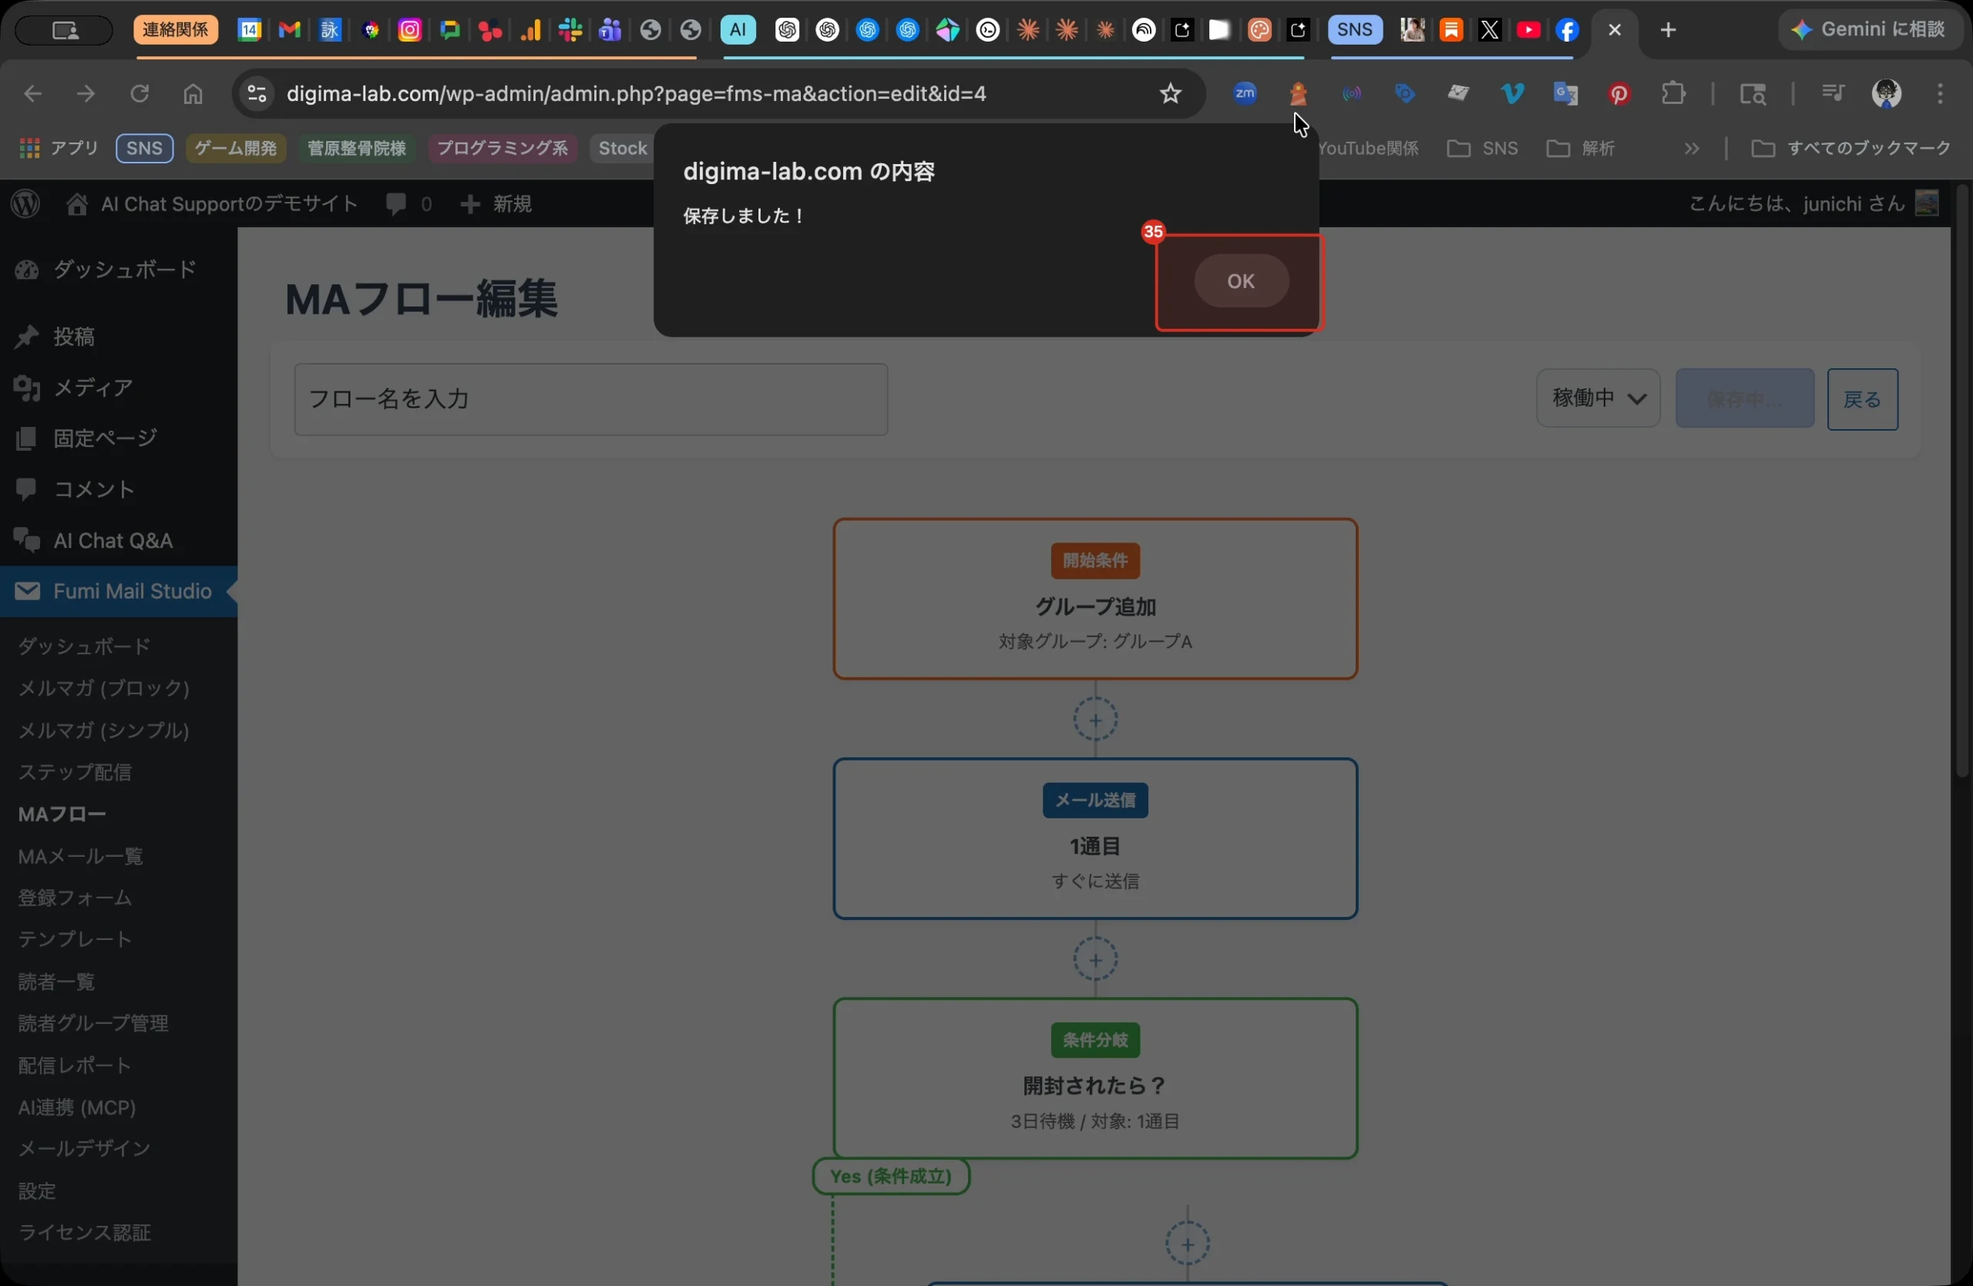Open the Zoom extension
The height and width of the screenshot is (1286, 1973).
click(1245, 94)
